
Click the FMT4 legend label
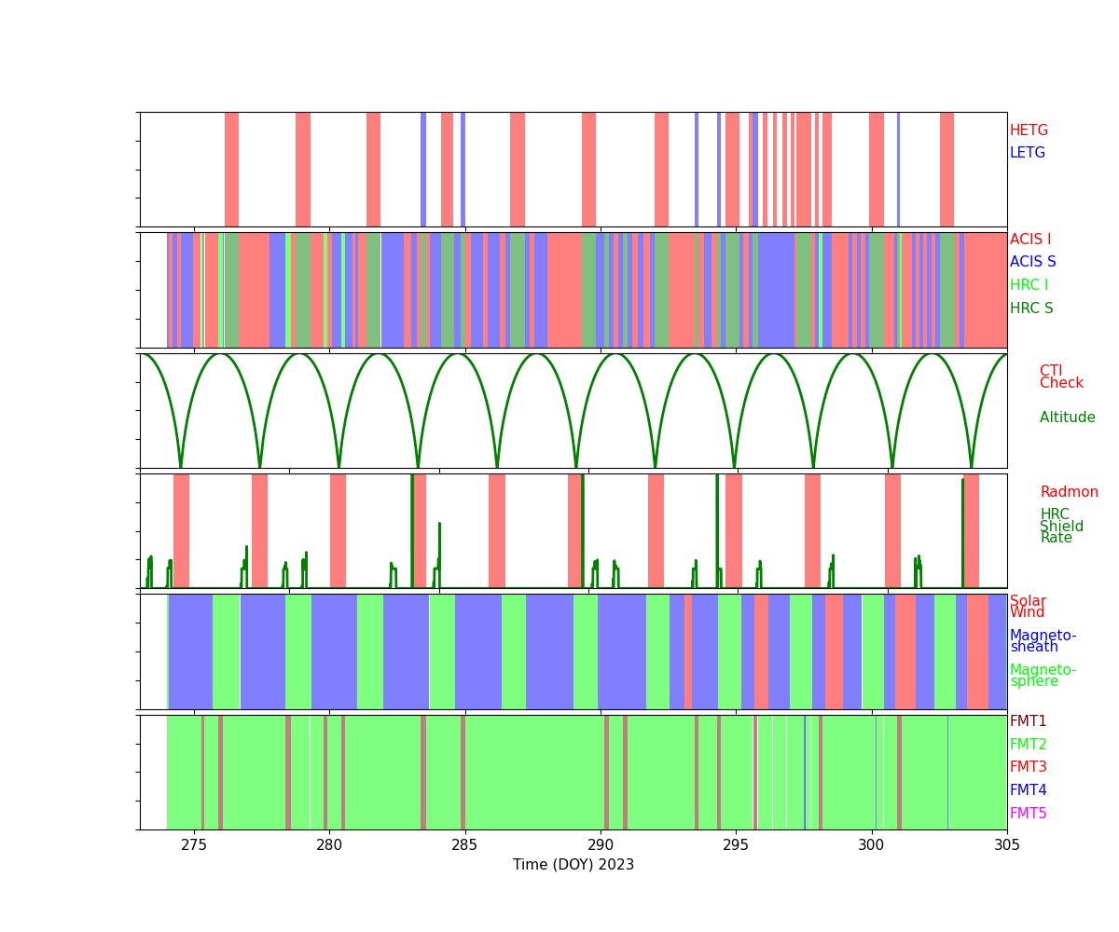pyautogui.click(x=1028, y=791)
